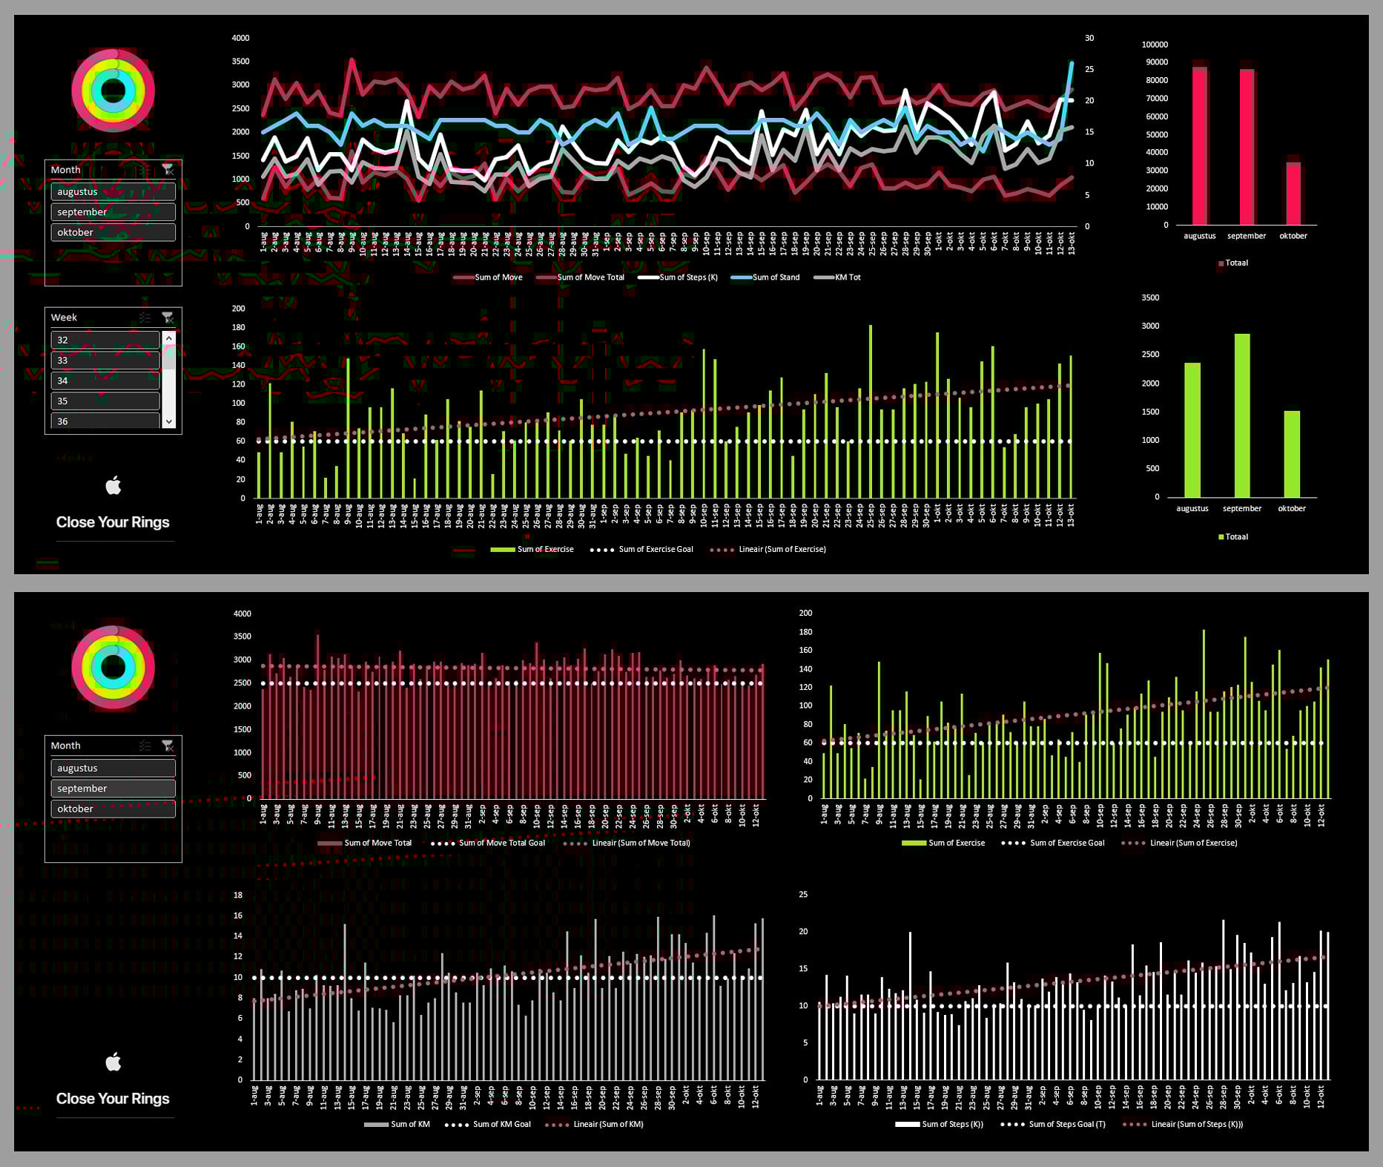Click the multi-select icon on lower Month slicer
This screenshot has height=1167, width=1383.
point(145,746)
